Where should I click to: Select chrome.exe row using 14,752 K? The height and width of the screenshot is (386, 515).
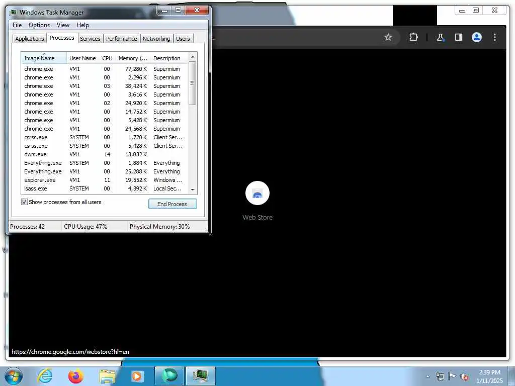105,112
